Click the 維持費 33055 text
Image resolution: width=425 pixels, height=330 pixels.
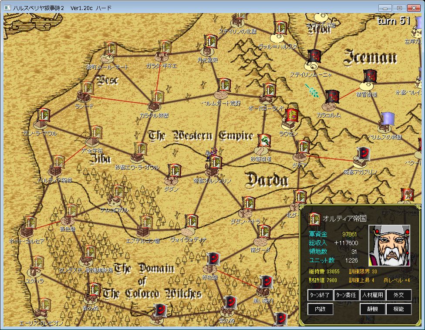[324, 272]
